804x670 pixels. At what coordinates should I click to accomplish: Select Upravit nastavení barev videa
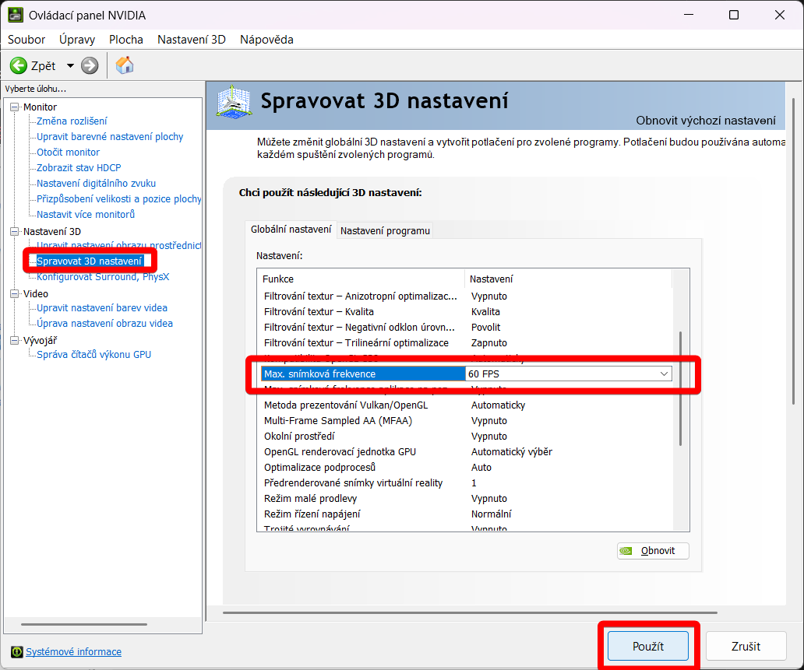point(102,308)
